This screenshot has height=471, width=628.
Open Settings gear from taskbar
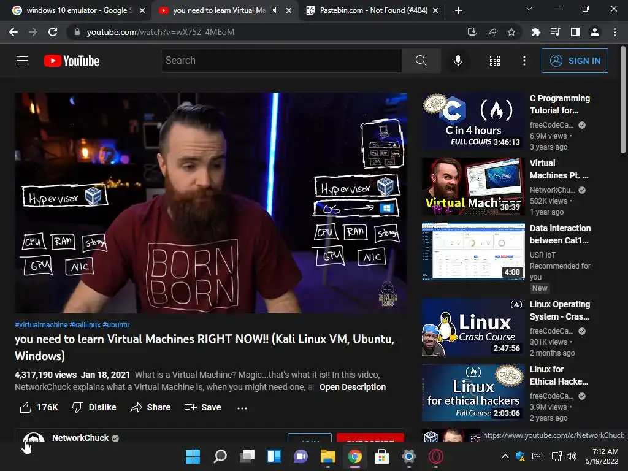tap(408, 456)
